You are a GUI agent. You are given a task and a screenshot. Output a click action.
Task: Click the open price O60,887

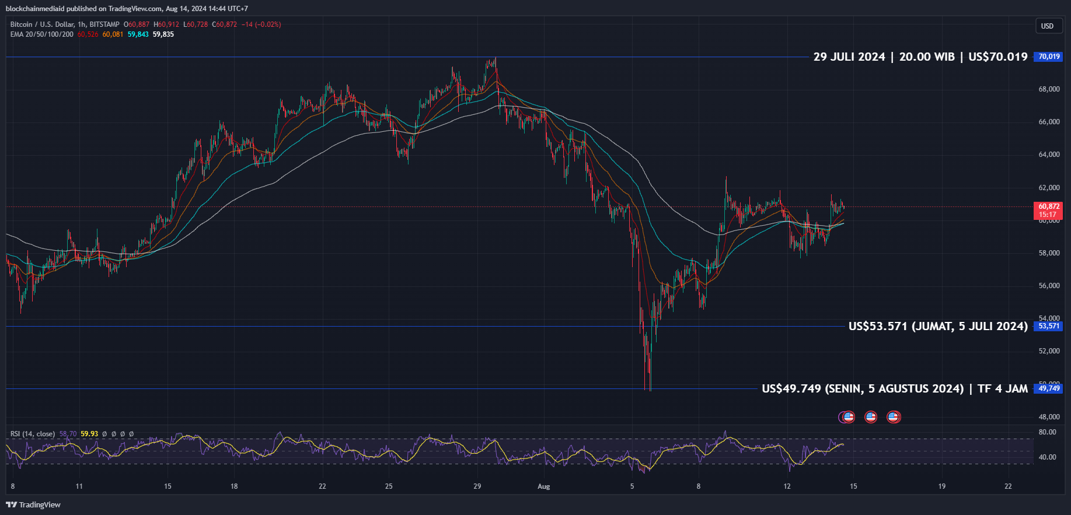pos(137,24)
